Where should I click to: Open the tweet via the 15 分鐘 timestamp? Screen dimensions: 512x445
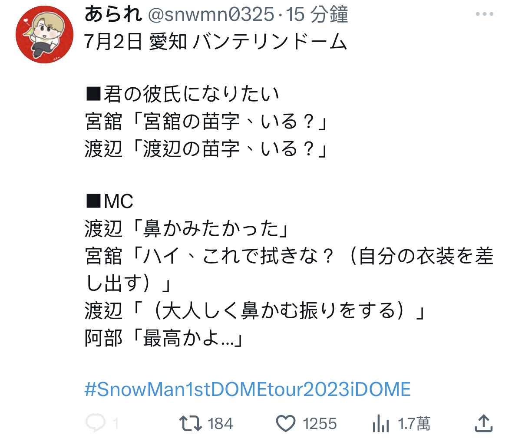click(x=317, y=15)
